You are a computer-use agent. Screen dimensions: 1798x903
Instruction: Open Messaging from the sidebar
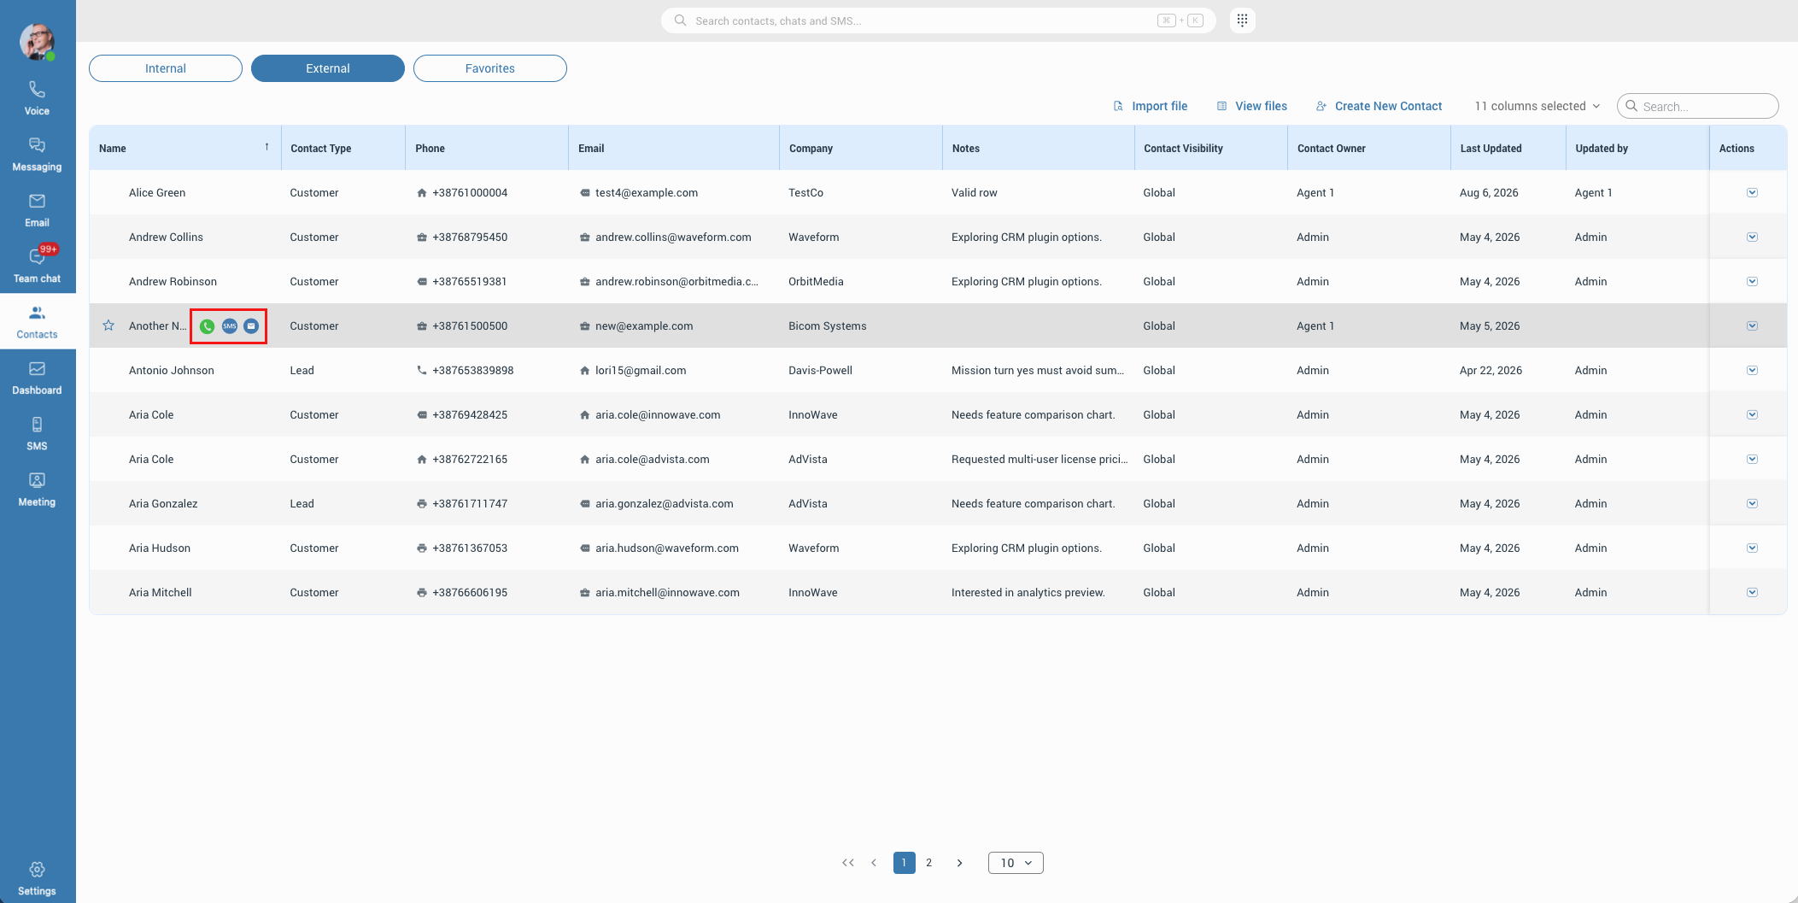[x=37, y=155]
